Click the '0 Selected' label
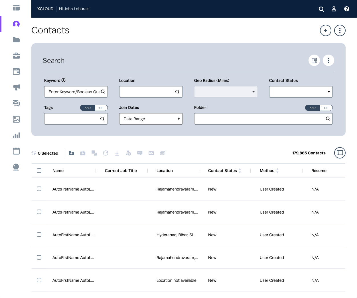Image resolution: width=357 pixels, height=298 pixels. (x=48, y=153)
